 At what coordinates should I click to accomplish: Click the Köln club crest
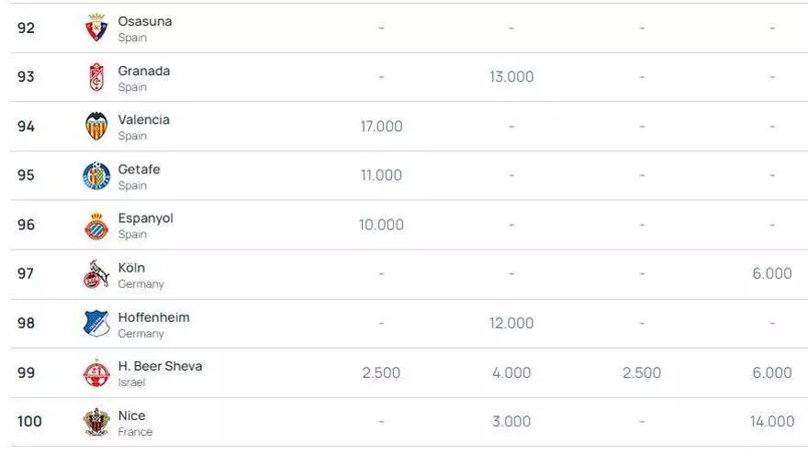coord(96,274)
